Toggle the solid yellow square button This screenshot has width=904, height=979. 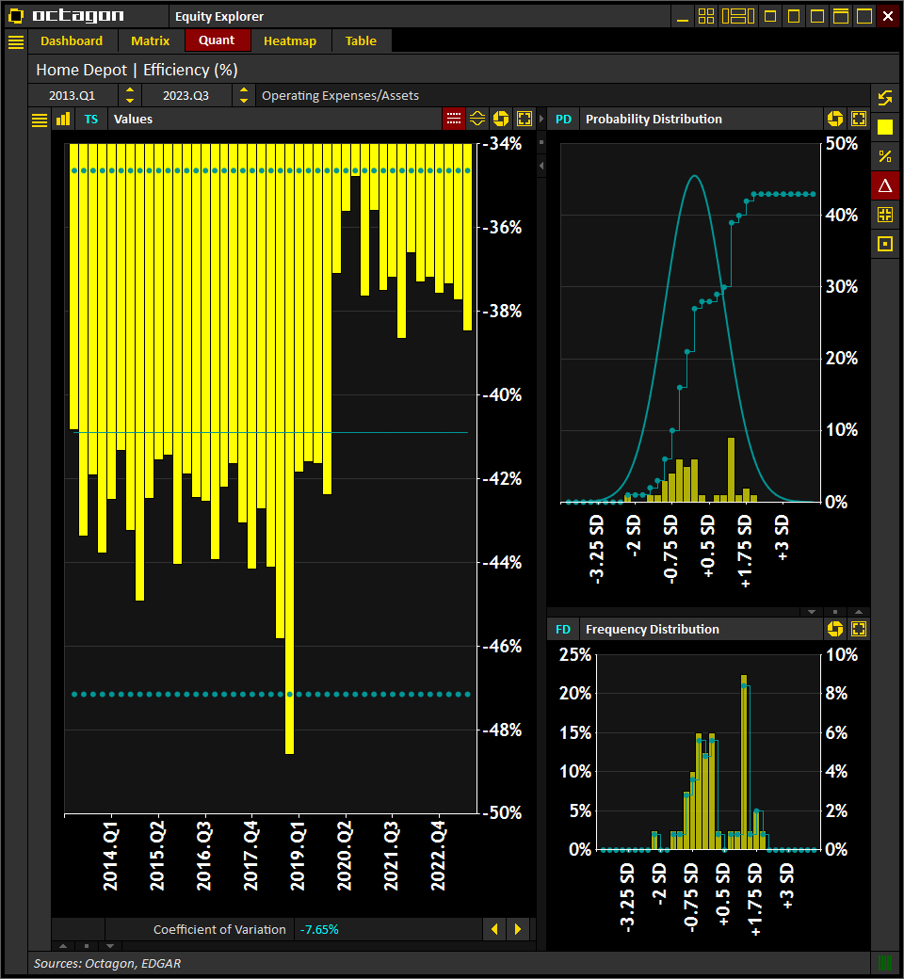point(884,127)
